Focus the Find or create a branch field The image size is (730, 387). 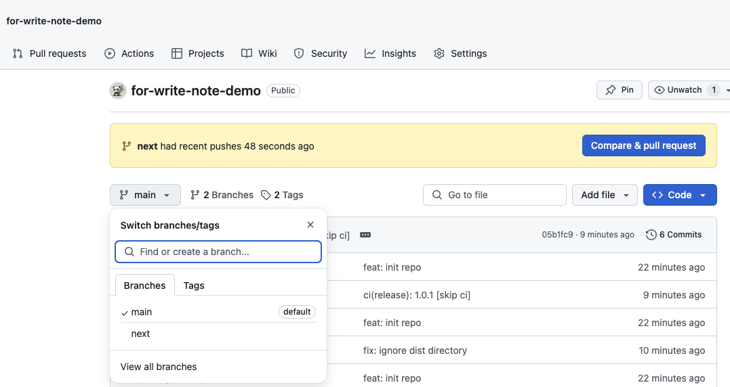[218, 252]
